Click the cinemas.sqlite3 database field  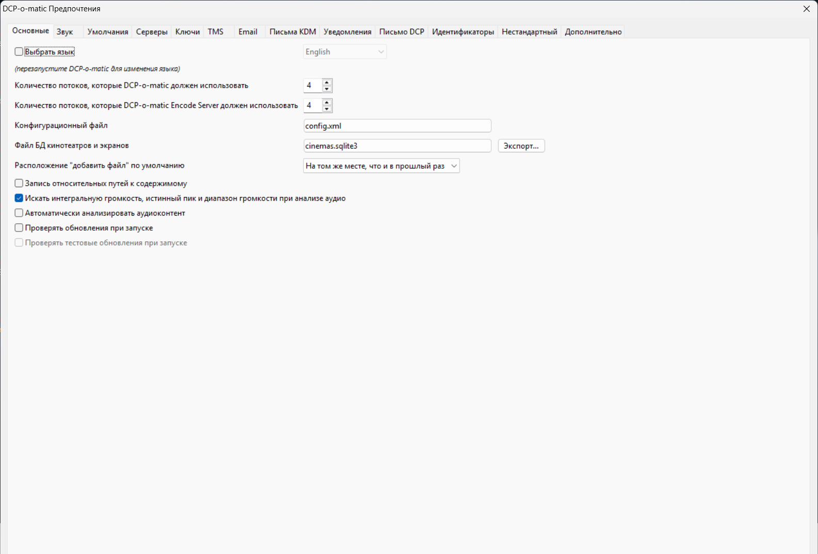click(x=397, y=146)
